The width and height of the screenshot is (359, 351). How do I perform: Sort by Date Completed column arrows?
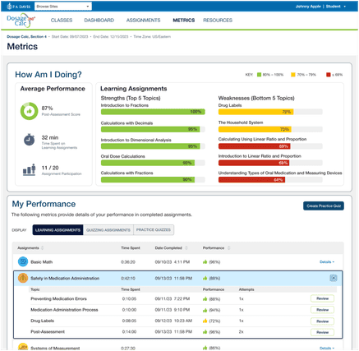(x=186, y=248)
